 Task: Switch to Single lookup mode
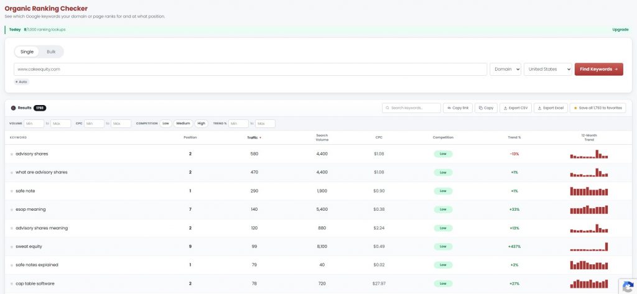click(27, 52)
